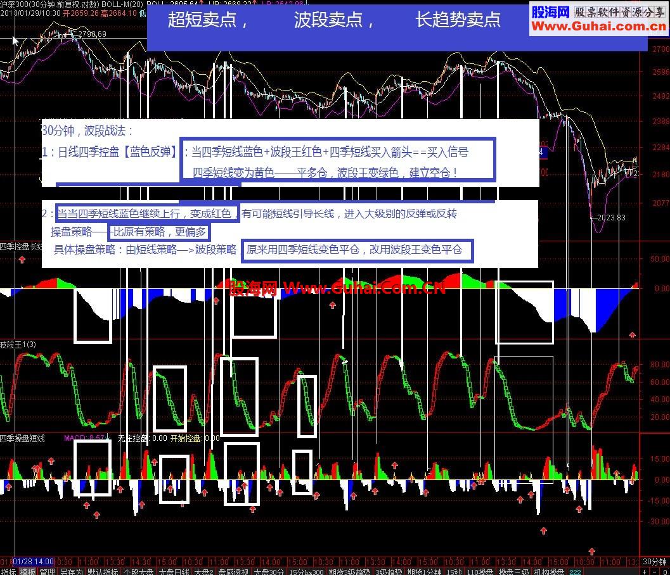The width and height of the screenshot is (670, 575).
Task: Click the -30.00 level on short-line axis
Action: tap(659, 522)
